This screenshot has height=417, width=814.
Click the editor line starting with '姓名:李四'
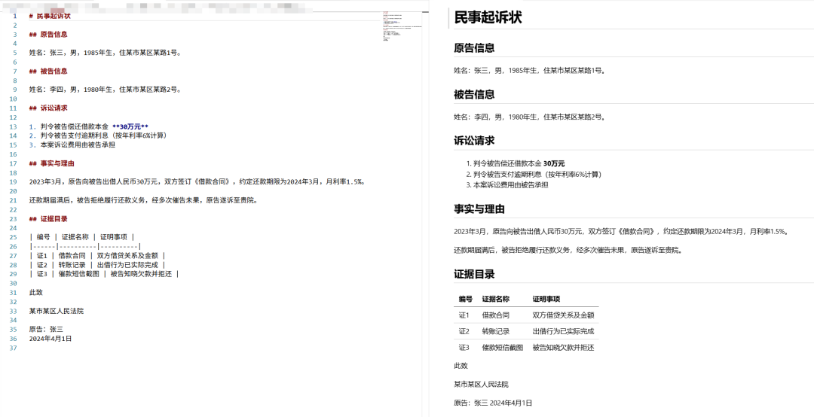coord(105,90)
